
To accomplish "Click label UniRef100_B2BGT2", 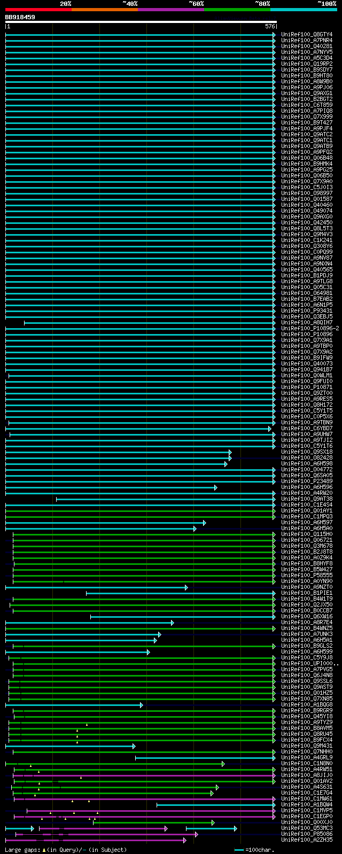I will pyautogui.click(x=307, y=99).
